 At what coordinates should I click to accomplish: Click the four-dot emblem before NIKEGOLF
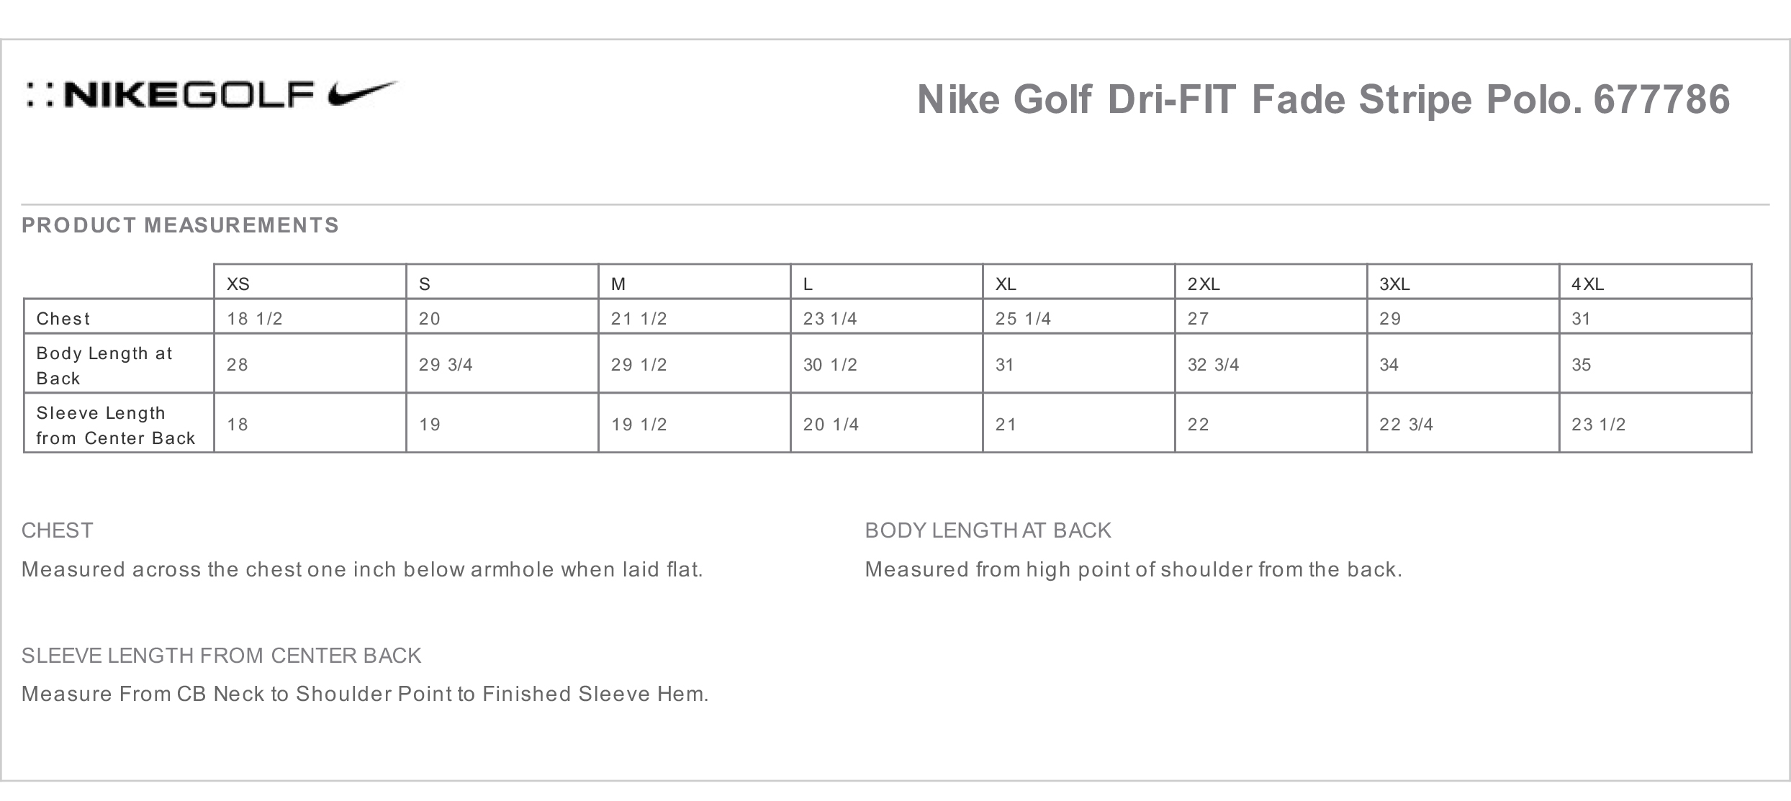pyautogui.click(x=40, y=96)
